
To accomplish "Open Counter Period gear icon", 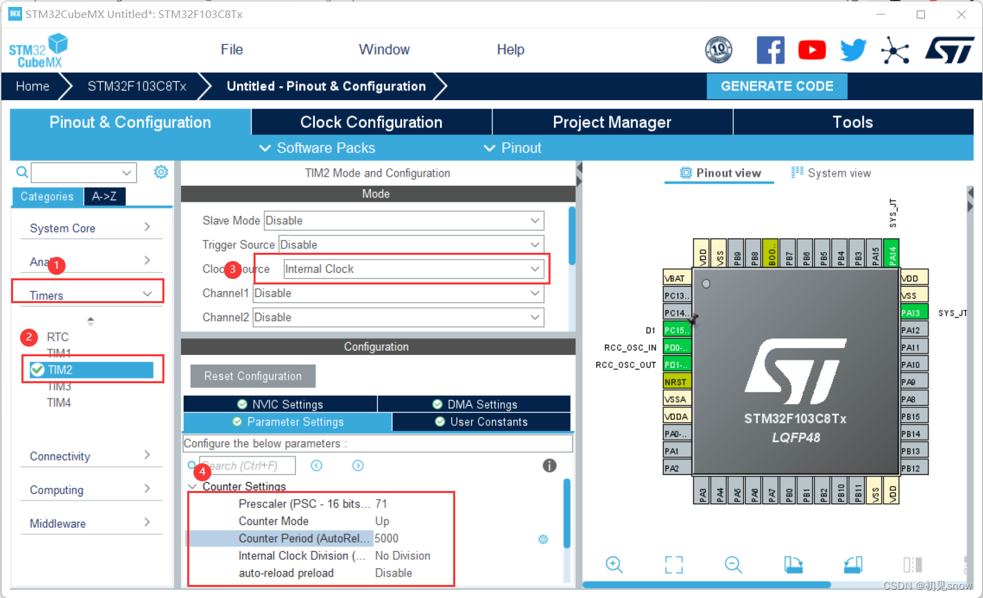I will coord(543,539).
